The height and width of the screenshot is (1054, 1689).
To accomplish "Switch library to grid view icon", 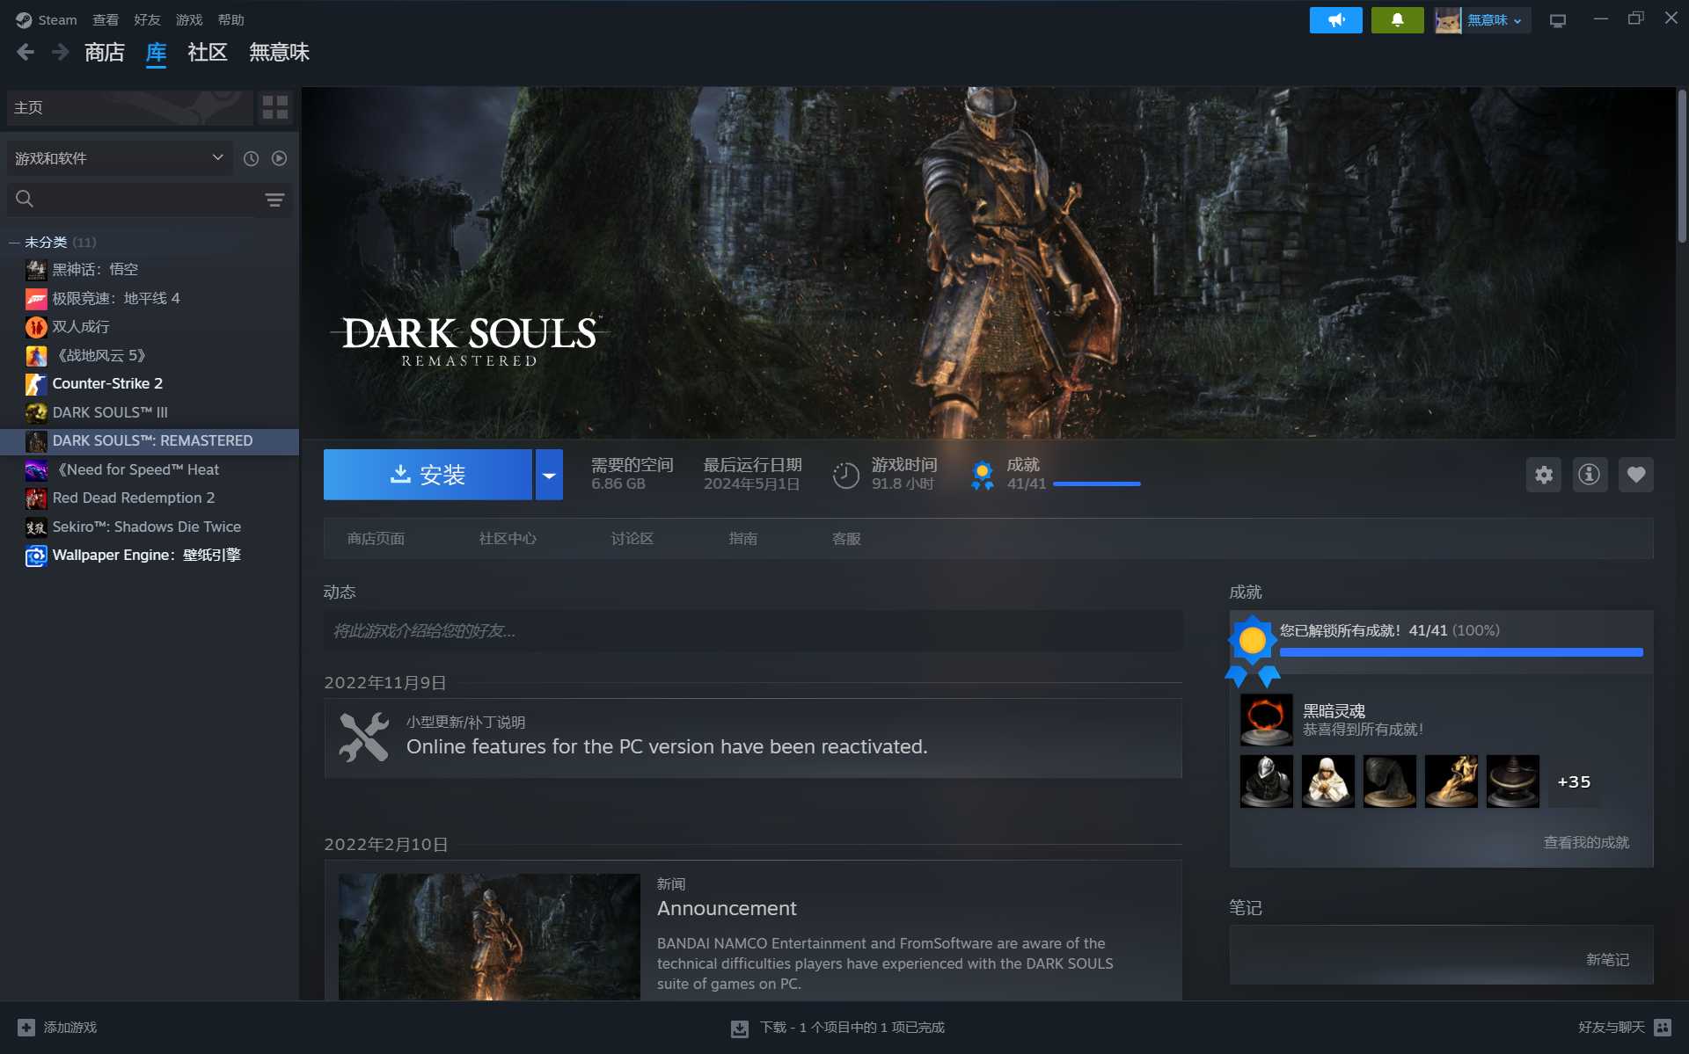I will click(275, 107).
